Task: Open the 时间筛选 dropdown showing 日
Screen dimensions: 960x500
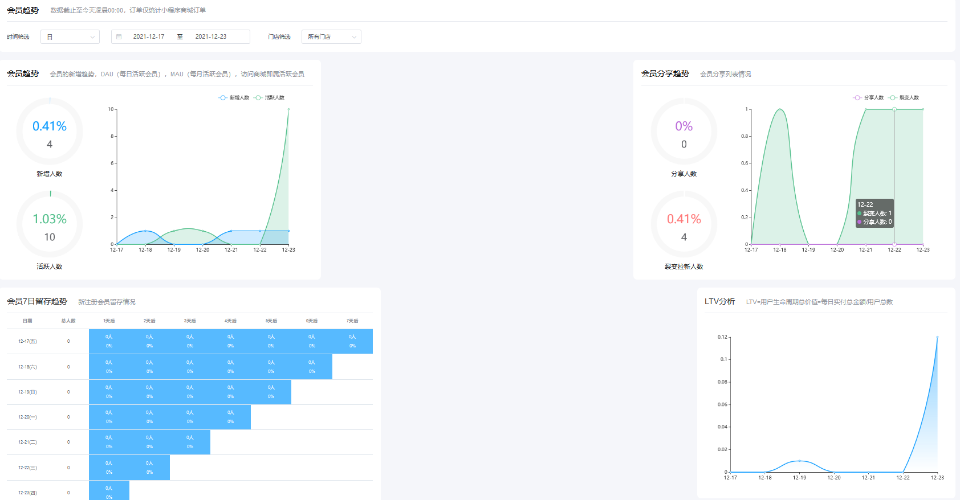Action: (70, 37)
